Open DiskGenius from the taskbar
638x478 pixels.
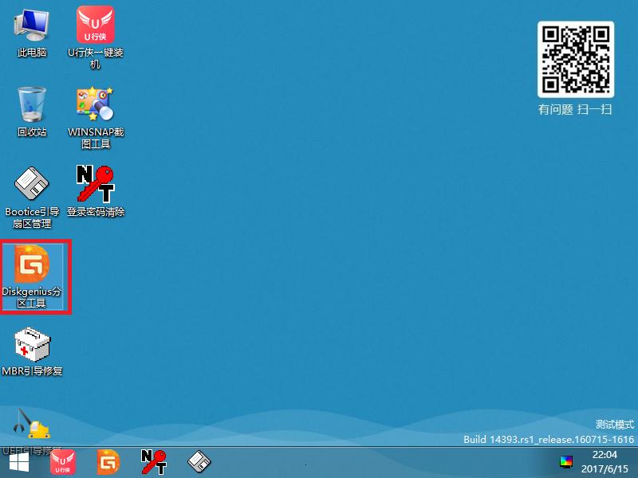pos(108,462)
